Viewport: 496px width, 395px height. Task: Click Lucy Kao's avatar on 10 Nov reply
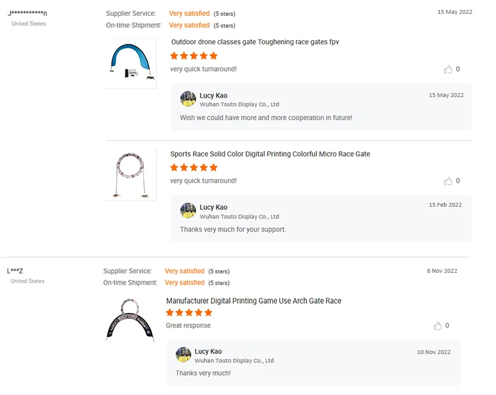[x=184, y=355]
